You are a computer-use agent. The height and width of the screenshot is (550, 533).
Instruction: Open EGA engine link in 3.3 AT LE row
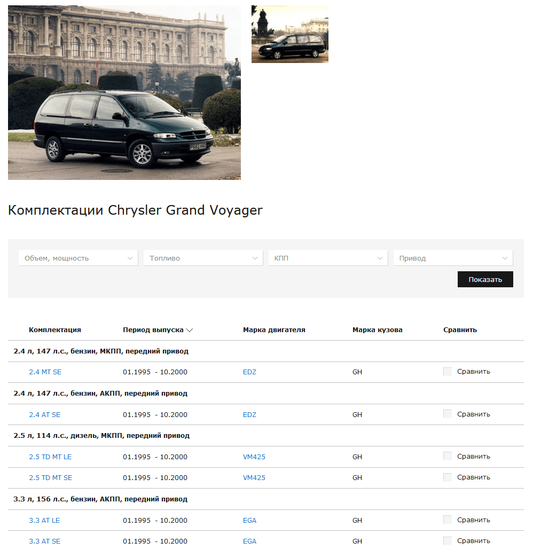[x=249, y=520]
